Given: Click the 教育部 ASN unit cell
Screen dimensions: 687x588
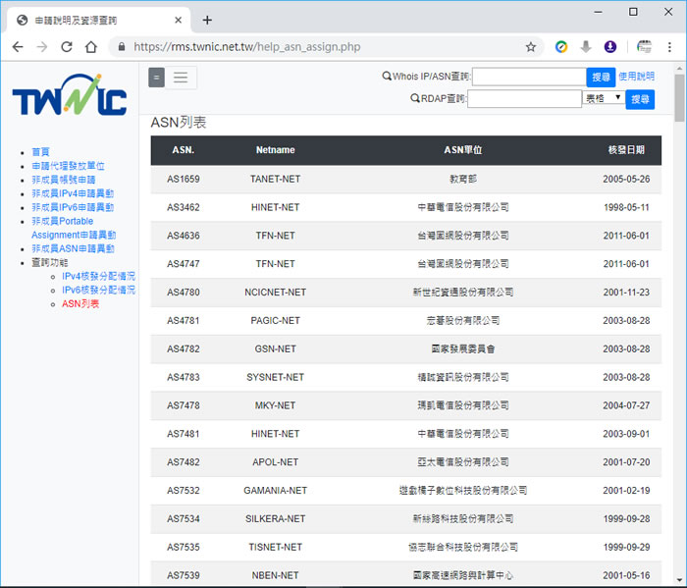Looking at the screenshot, I should coord(462,179).
